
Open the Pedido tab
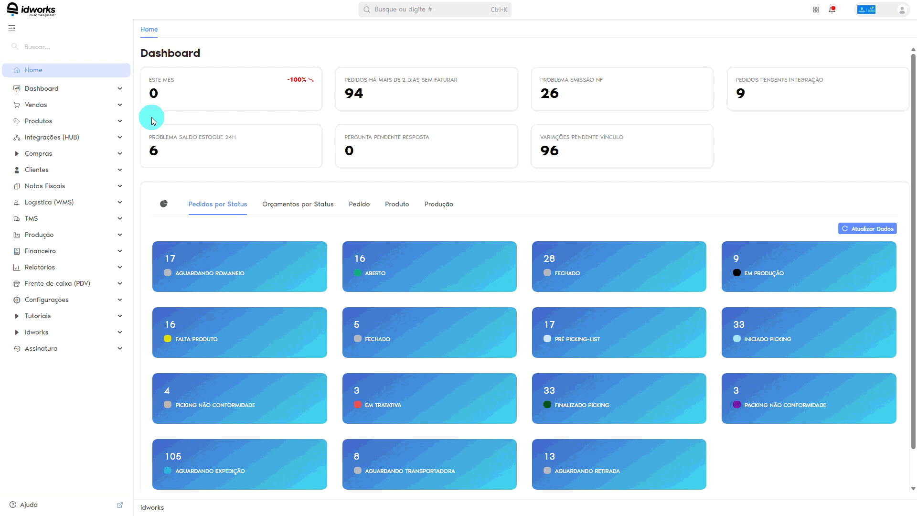point(359,204)
